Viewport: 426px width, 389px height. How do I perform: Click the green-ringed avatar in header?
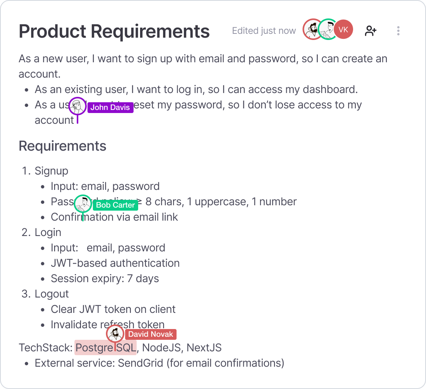pos(327,29)
